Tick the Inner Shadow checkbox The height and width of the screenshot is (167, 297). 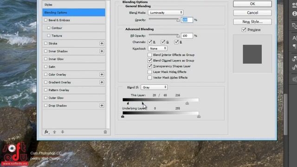pos(45,51)
